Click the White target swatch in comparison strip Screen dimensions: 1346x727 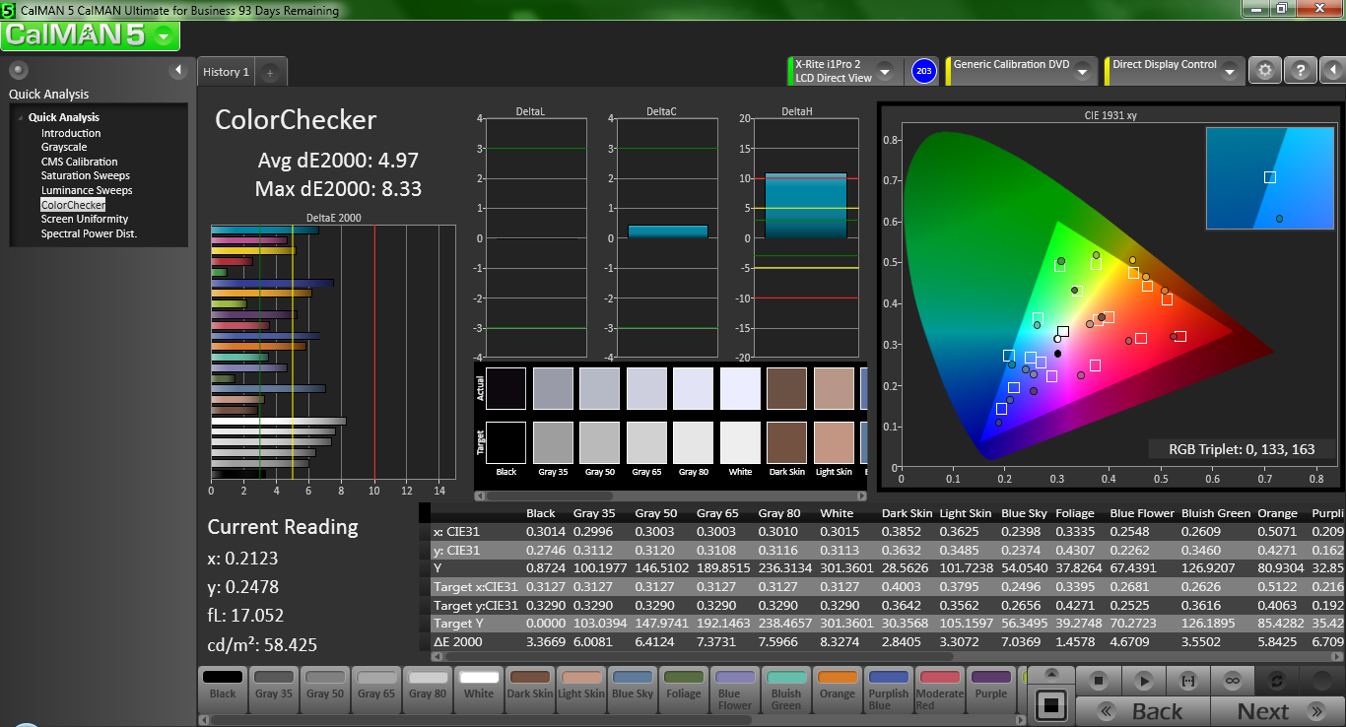click(x=740, y=443)
